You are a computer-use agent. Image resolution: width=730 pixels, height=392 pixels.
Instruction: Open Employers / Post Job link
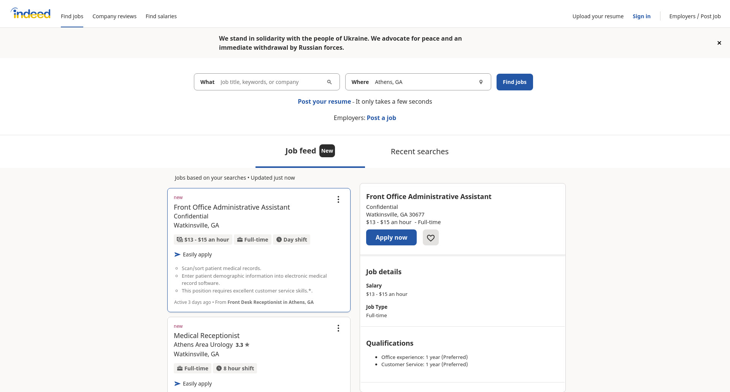[695, 16]
